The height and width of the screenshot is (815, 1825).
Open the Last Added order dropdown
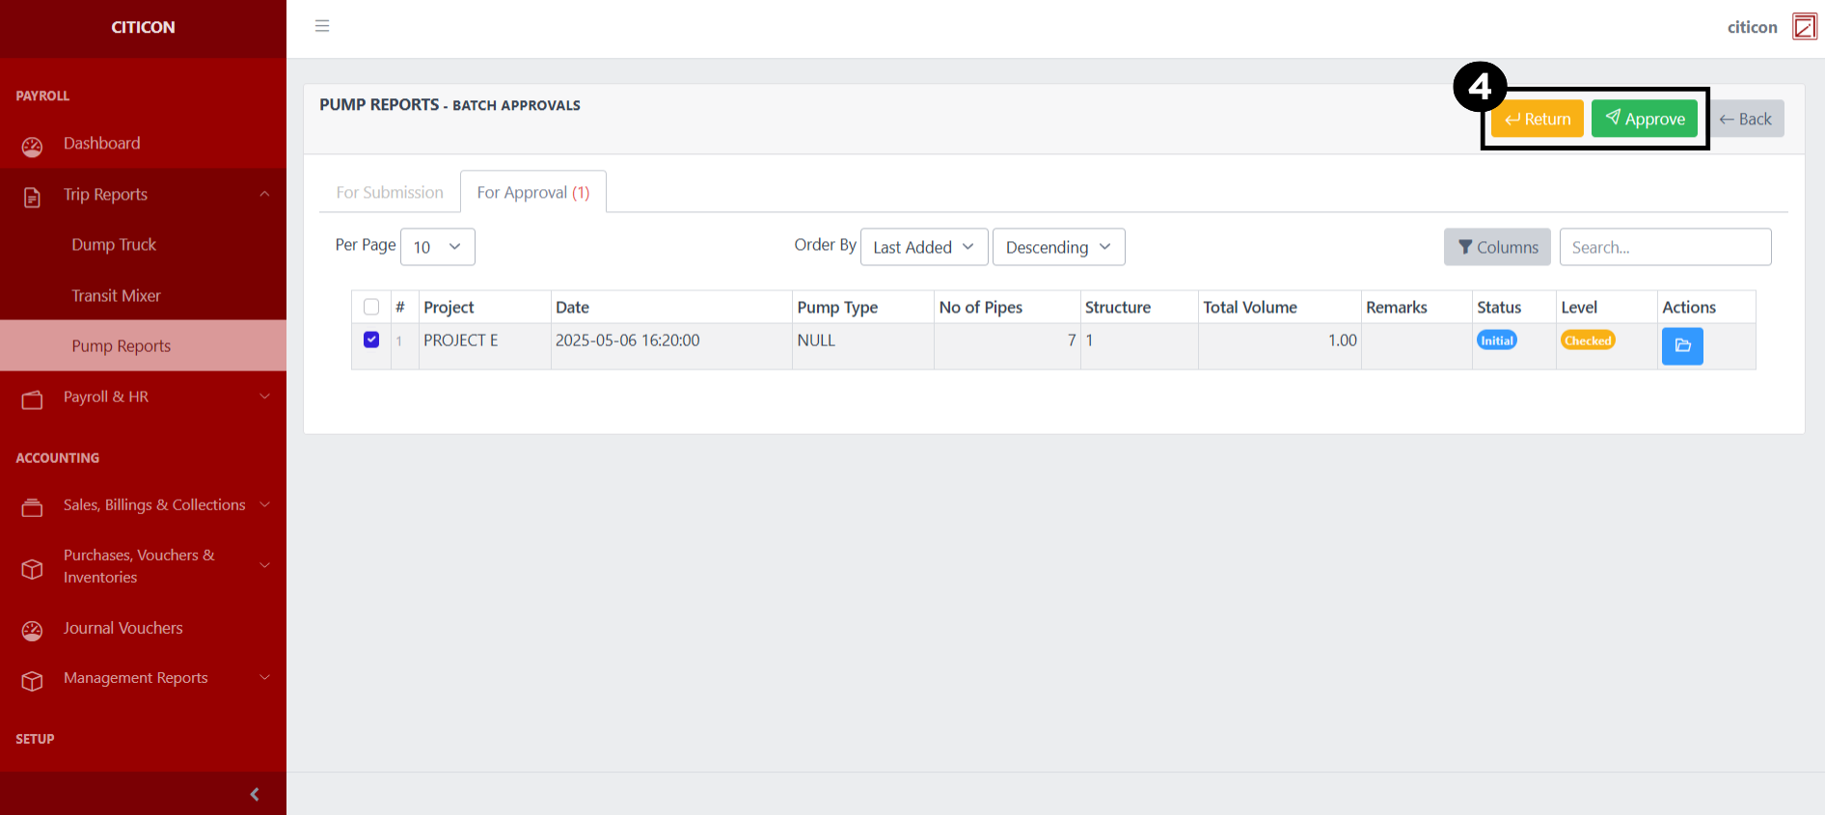click(923, 247)
